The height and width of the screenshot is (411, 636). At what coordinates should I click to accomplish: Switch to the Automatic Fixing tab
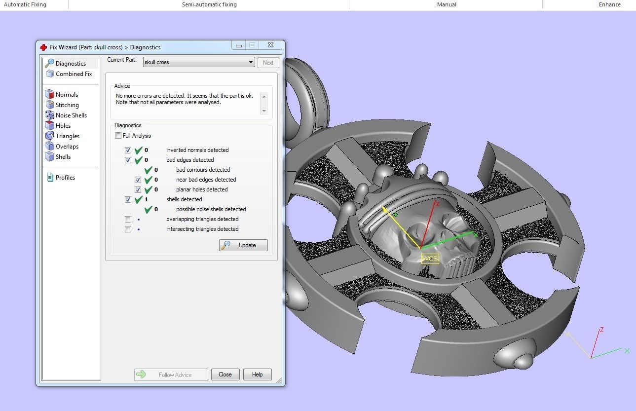[25, 4]
